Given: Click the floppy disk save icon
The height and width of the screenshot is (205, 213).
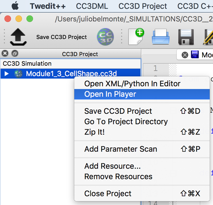Looking at the screenshot, I should pyautogui.click(x=186, y=37).
